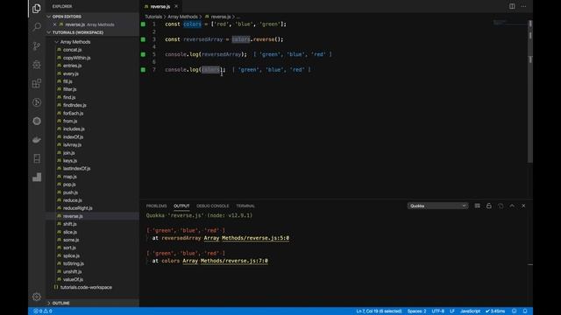
Task: Open the Extensions view icon
Action: pyautogui.click(x=37, y=84)
